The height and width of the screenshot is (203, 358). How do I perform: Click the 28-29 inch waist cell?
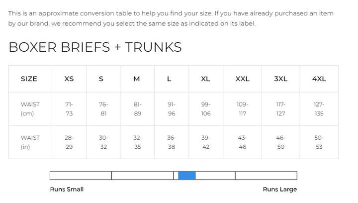[69, 142]
